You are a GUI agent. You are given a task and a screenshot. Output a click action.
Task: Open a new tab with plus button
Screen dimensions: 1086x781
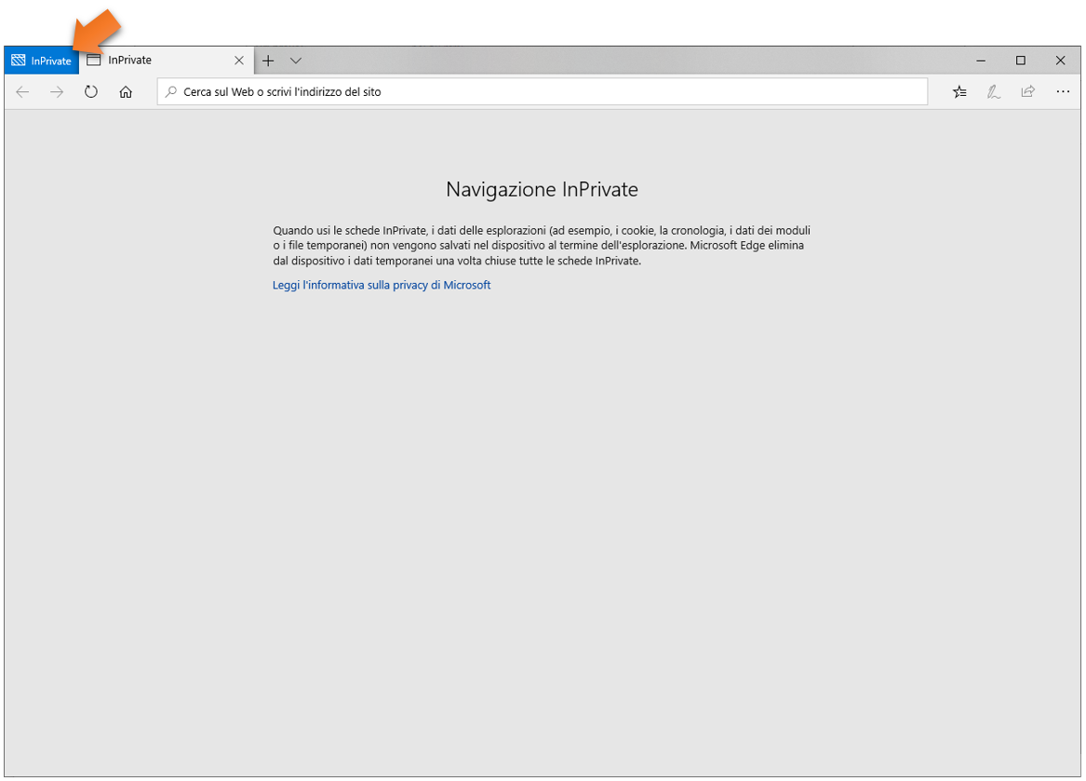click(268, 61)
